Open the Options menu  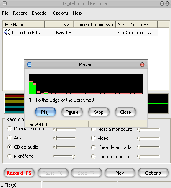(x=61, y=13)
